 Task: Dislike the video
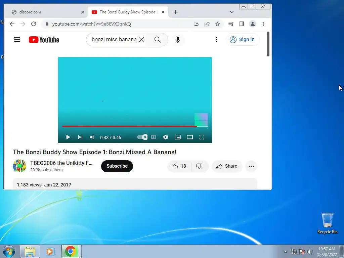(x=199, y=166)
